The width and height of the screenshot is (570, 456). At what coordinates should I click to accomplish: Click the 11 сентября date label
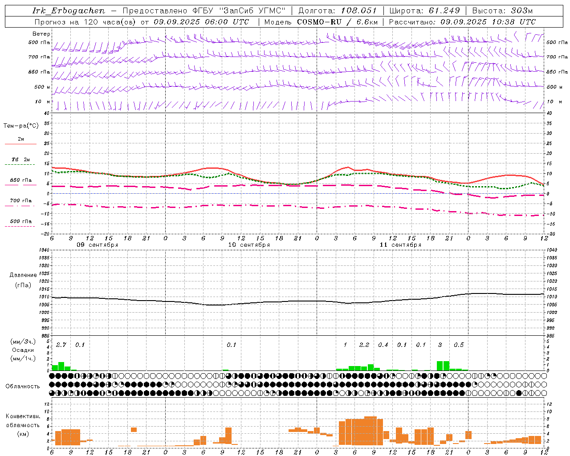coord(400,245)
